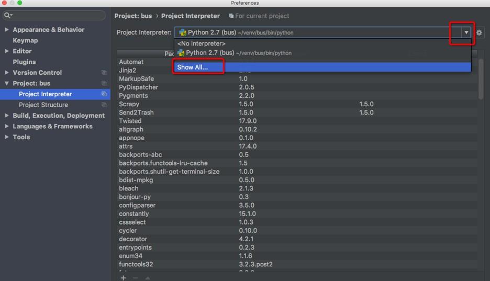Click the upgrade package arrow icon

[x=148, y=277]
